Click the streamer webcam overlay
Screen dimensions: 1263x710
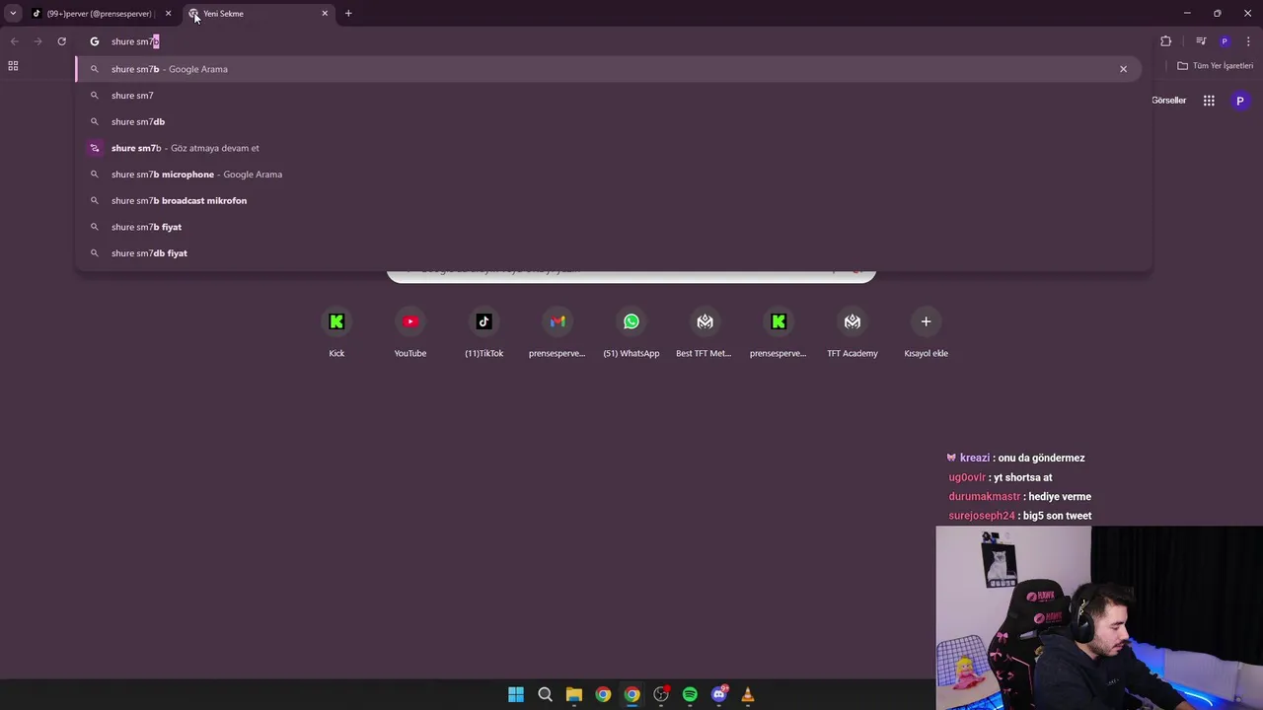click(1099, 617)
